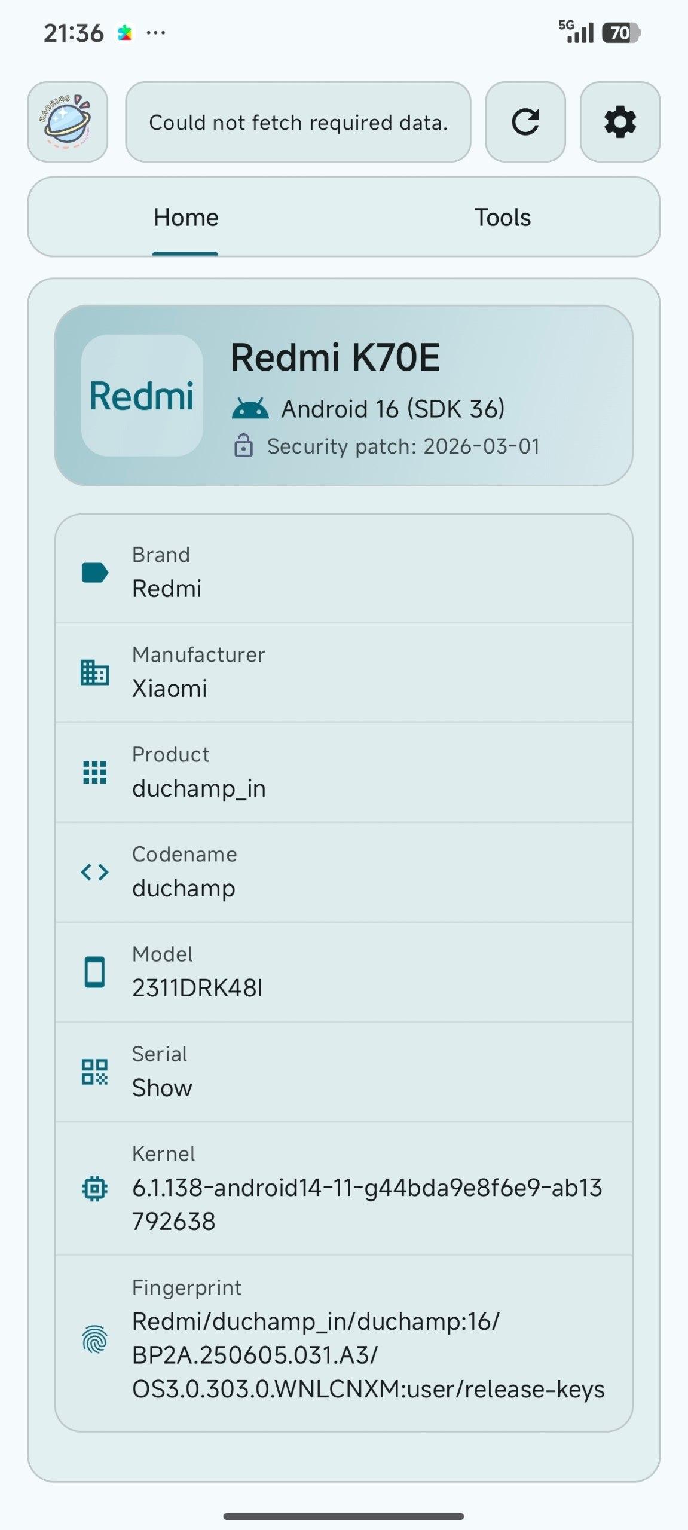
Task: Tap the Kernel chip icon
Action: [94, 1188]
